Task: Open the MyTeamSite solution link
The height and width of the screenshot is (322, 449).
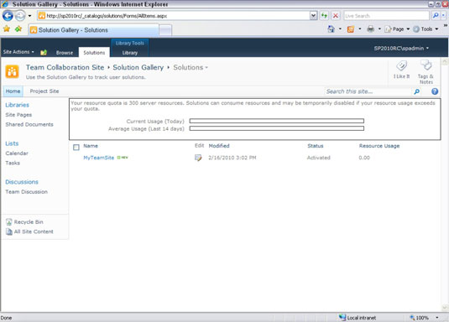Action: pyautogui.click(x=98, y=158)
